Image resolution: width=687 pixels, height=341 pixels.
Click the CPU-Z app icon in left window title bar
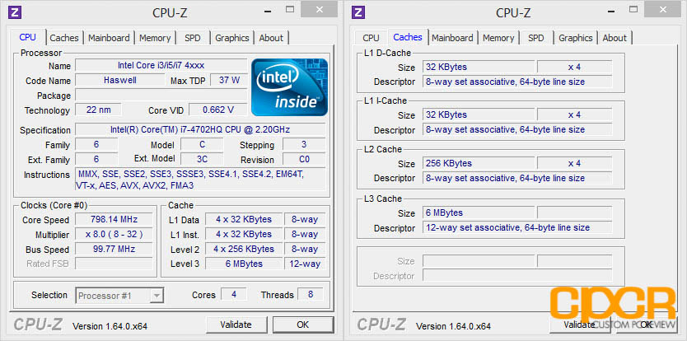15,12
